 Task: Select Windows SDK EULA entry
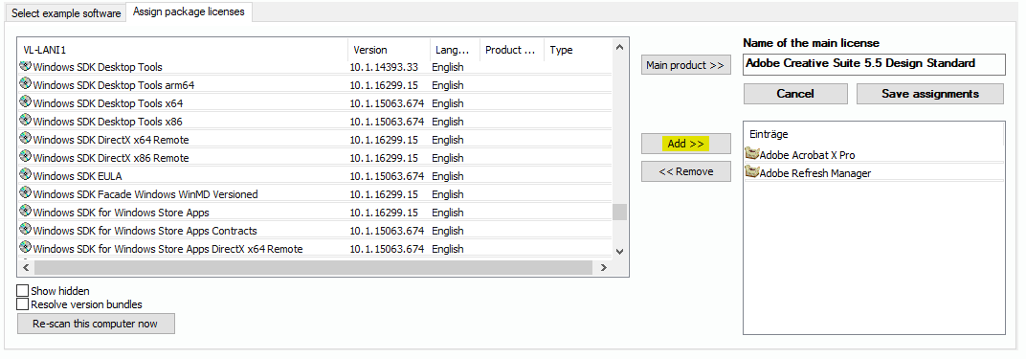314,176
